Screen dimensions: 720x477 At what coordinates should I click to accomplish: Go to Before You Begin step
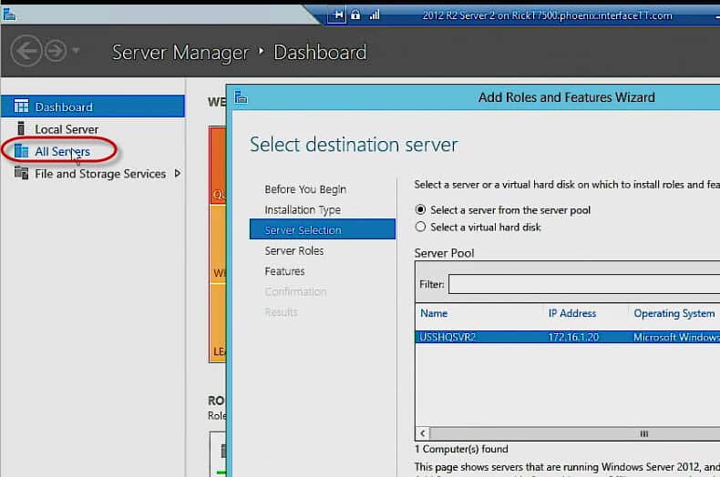[x=305, y=189]
